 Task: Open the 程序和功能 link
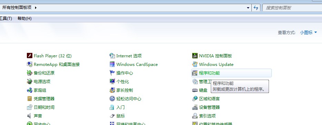click(209, 73)
